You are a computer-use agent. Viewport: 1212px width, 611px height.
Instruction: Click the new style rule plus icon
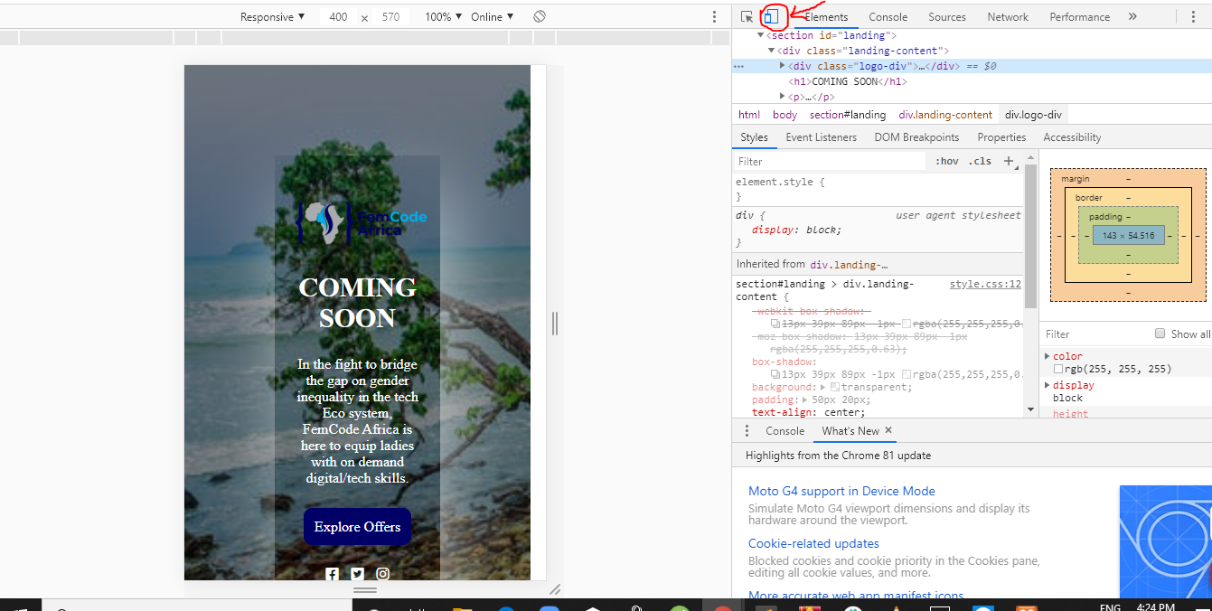pyautogui.click(x=1007, y=160)
